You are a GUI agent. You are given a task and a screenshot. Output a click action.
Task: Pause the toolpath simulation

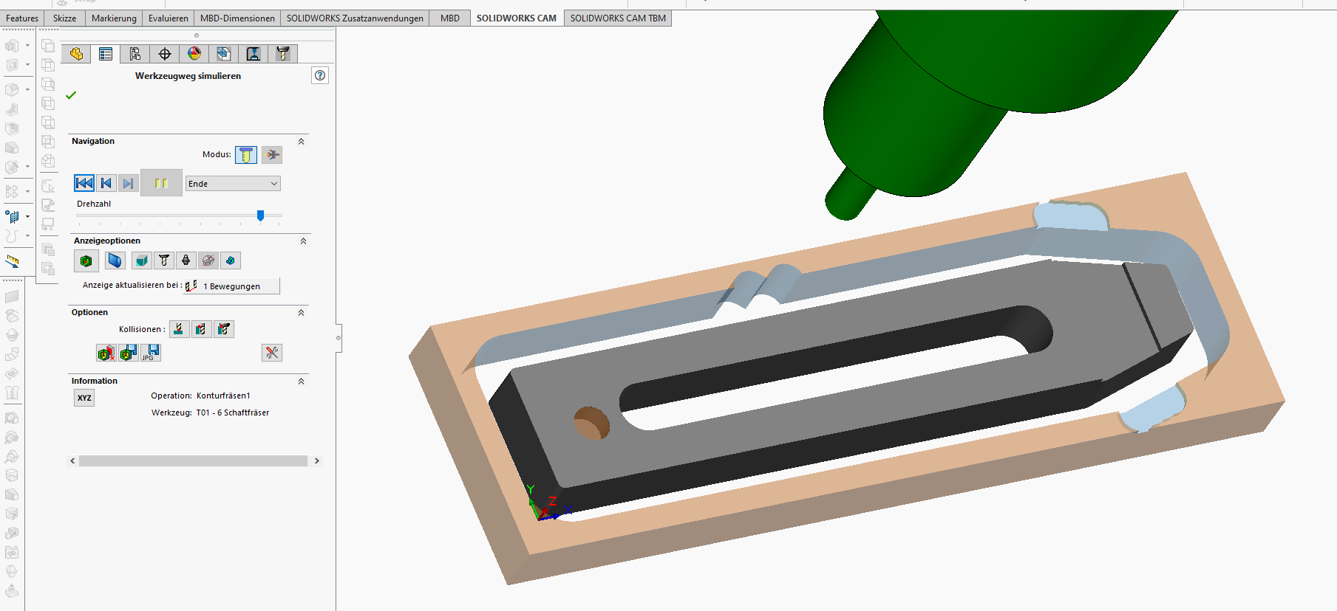tap(161, 183)
